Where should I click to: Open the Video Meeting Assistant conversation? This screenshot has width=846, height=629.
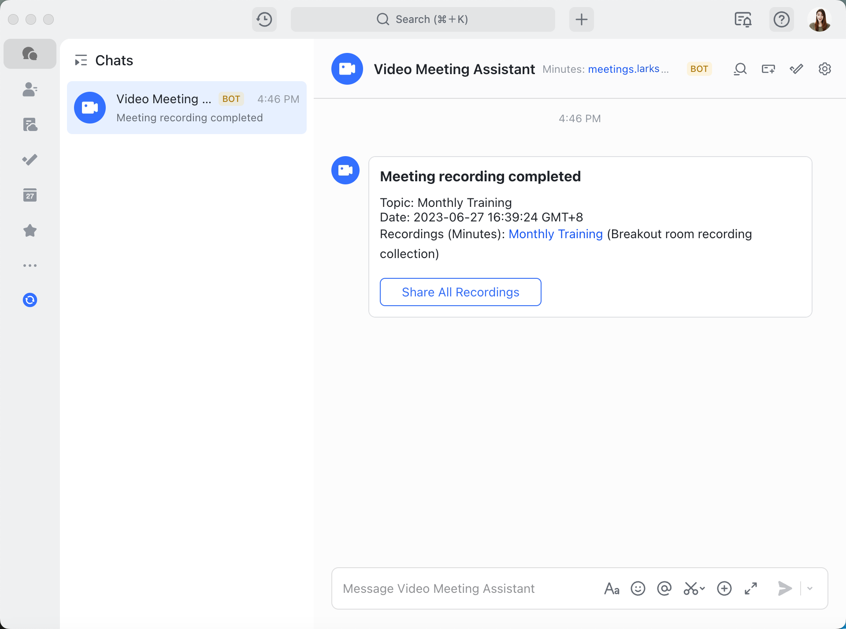pyautogui.click(x=186, y=107)
